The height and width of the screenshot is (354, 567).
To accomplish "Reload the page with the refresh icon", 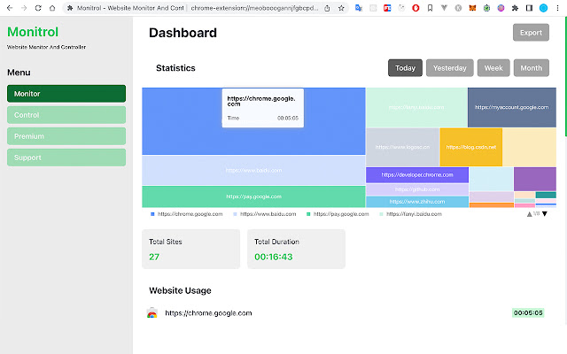I will click(x=38, y=8).
